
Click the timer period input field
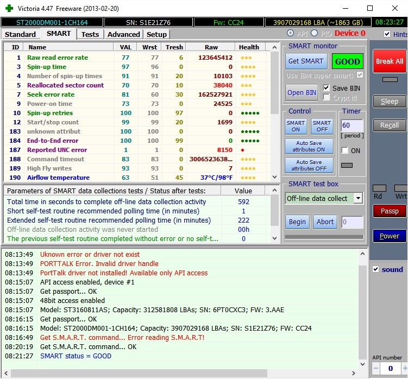click(352, 125)
